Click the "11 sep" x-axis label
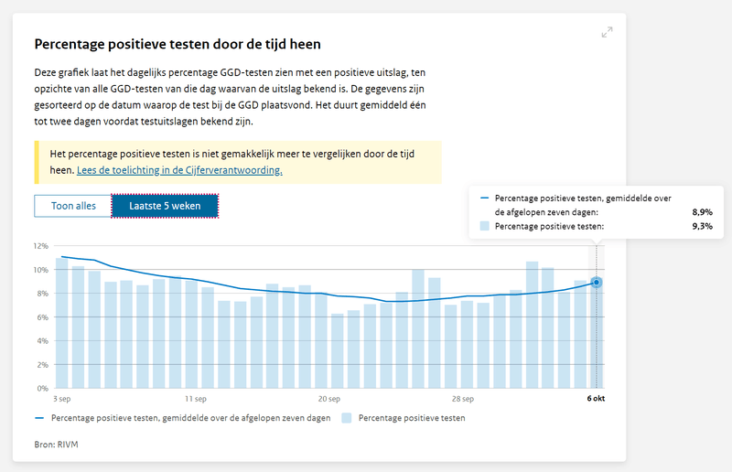Screen dimensions: 732x472 click(196, 399)
